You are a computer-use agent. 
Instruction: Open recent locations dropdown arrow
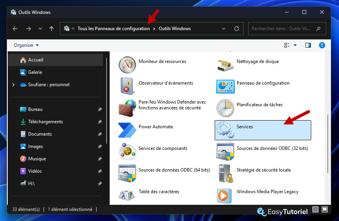pyautogui.click(x=40, y=29)
